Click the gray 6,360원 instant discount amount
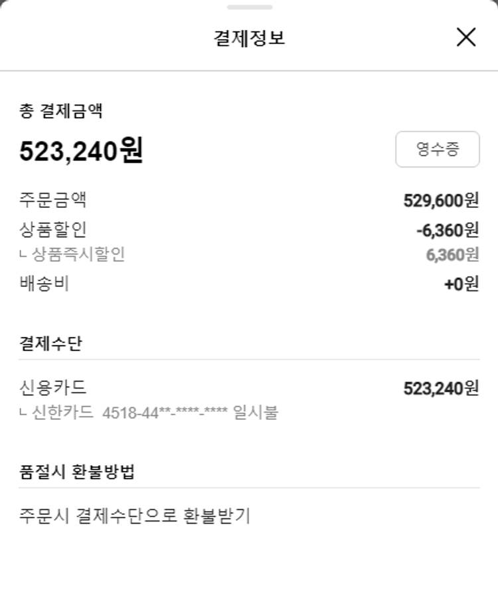This screenshot has width=498, height=596. 452,254
